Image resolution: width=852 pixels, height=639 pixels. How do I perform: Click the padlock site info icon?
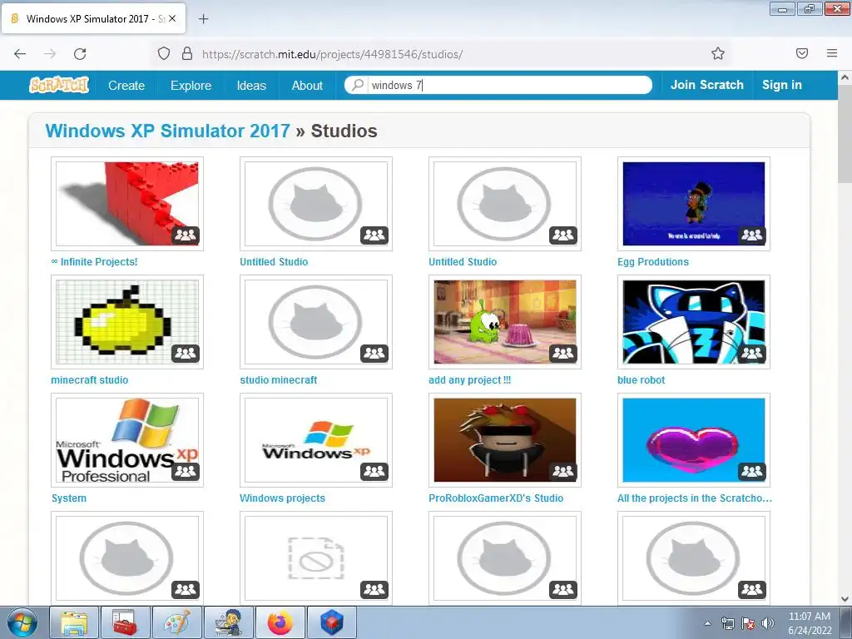click(x=187, y=54)
